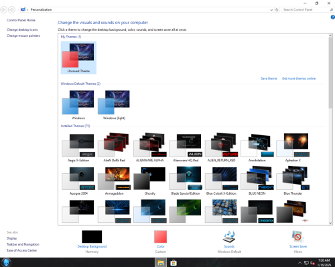Apply the Annihilation theme
The height and width of the screenshot is (267, 335).
257,147
